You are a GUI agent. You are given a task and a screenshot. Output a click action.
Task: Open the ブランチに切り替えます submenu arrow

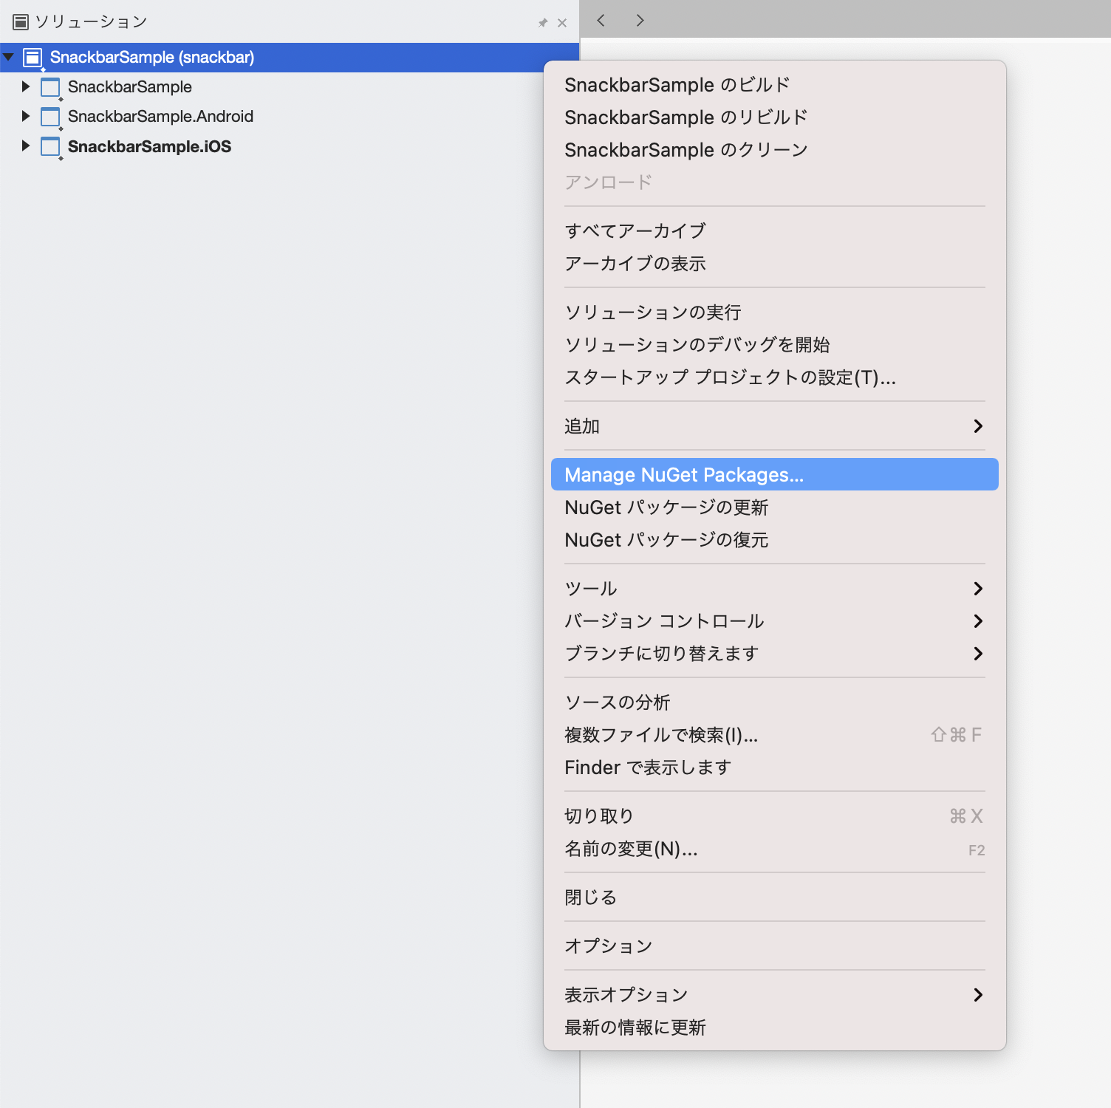point(978,654)
